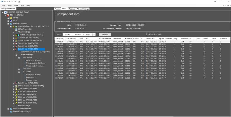Select StreamType = SCTE35 tree entry

[x=36, y=52]
